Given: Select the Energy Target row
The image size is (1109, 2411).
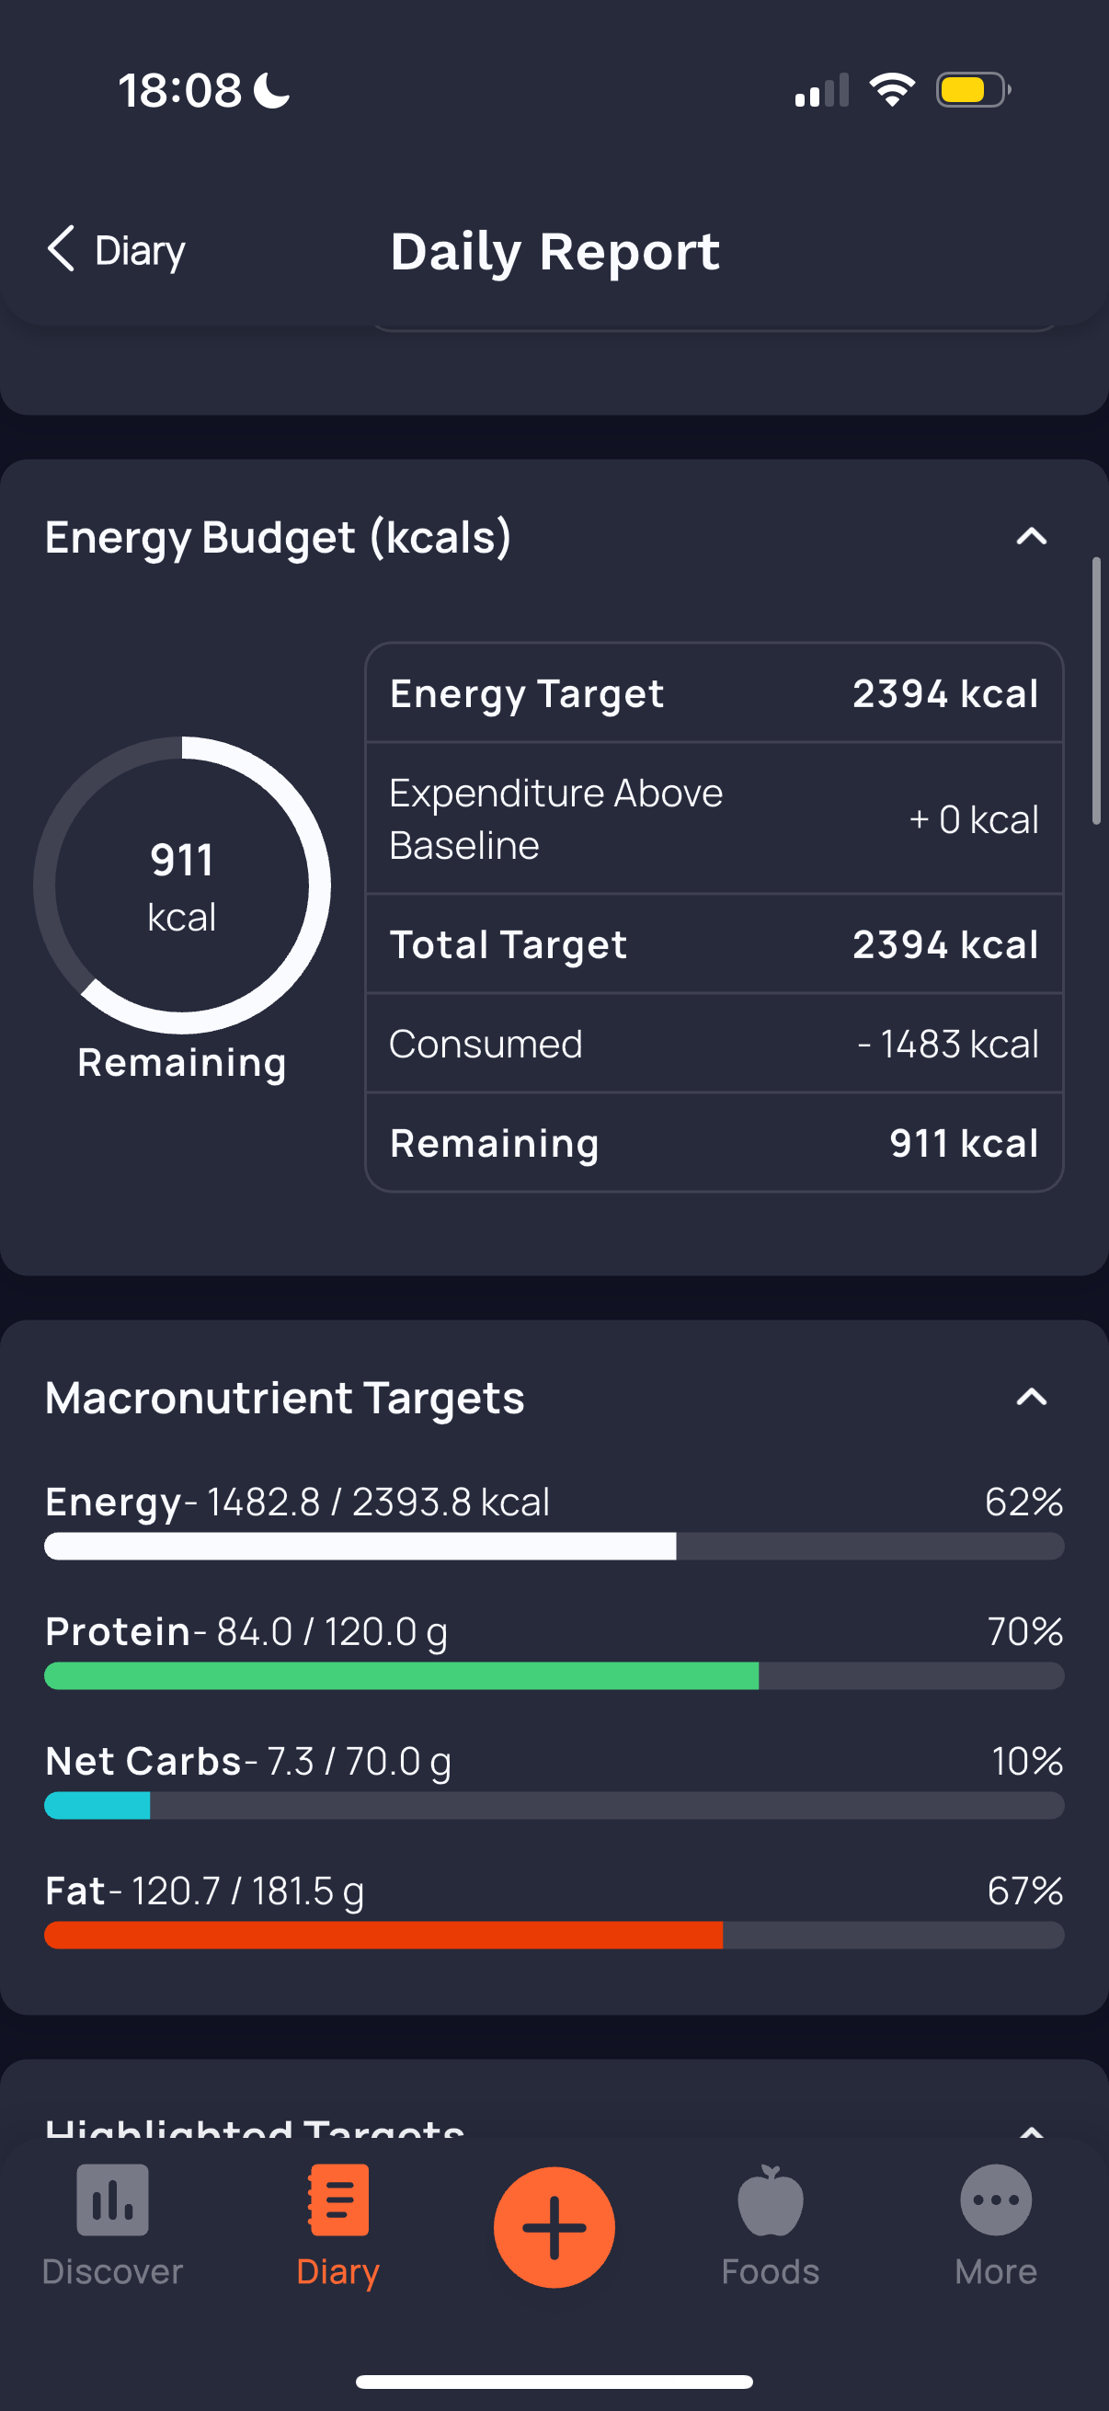Looking at the screenshot, I should (x=714, y=693).
